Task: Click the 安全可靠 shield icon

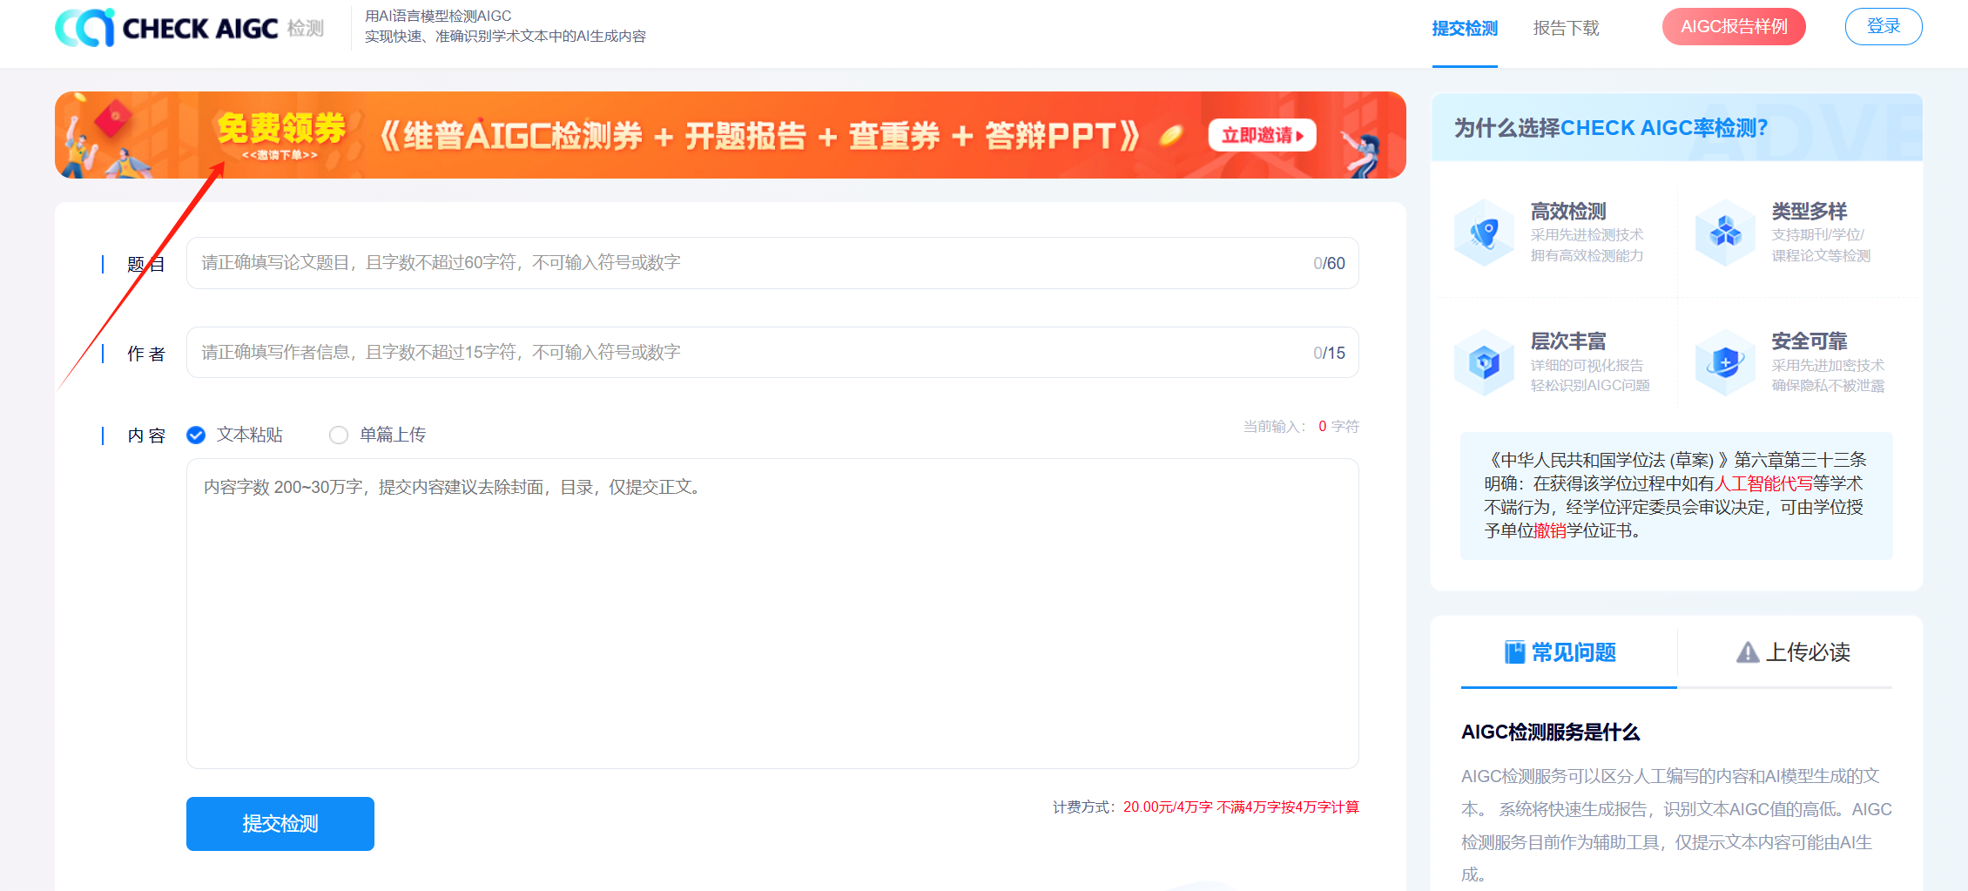Action: [x=1724, y=362]
